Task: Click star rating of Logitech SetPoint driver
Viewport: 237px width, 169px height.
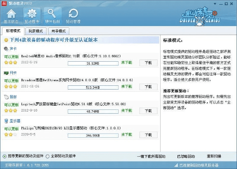Action: coord(11,111)
